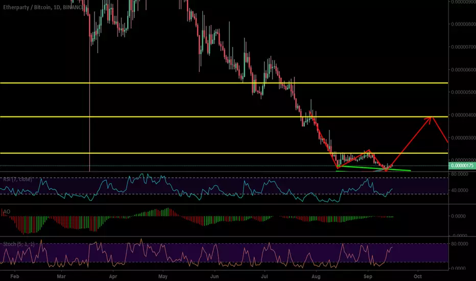
Task: Select the topmost yellow horizontal line above 0.00000500
Action: click(224, 83)
